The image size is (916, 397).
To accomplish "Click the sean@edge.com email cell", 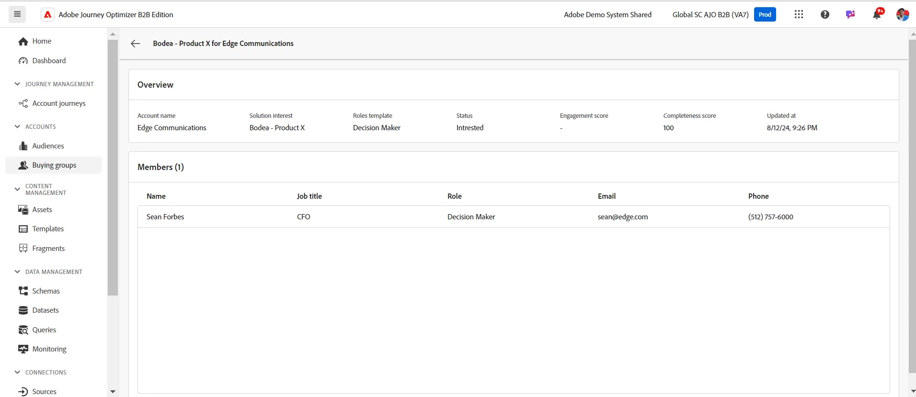I will [x=623, y=217].
